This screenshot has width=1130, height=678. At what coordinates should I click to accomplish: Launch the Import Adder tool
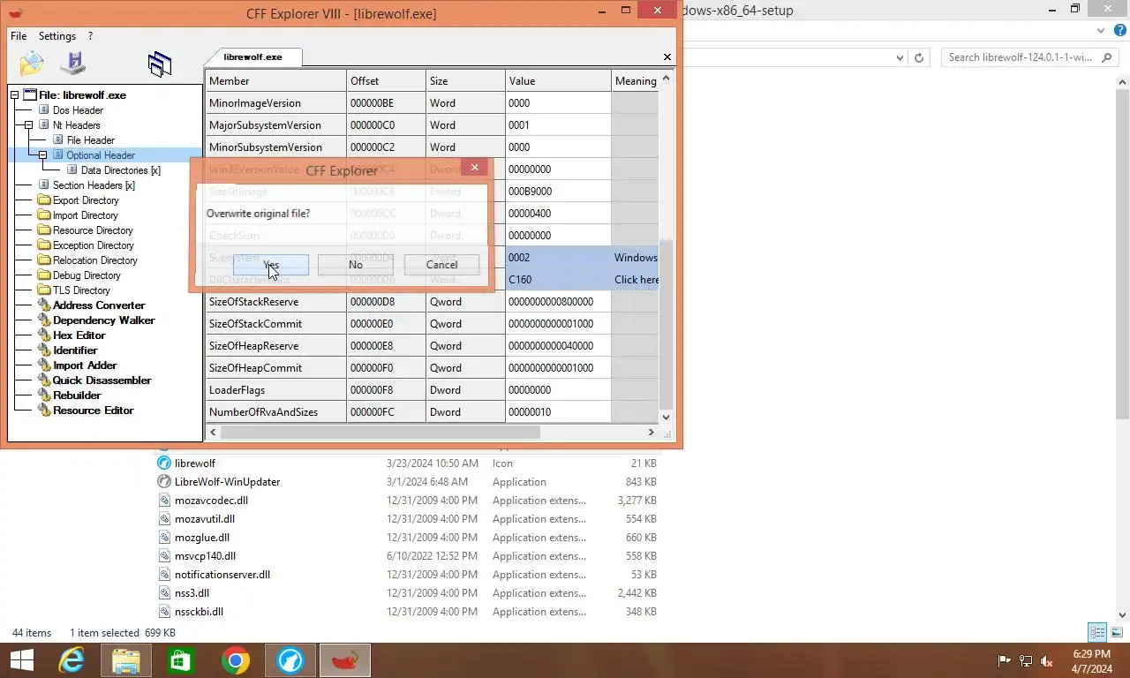click(x=85, y=365)
